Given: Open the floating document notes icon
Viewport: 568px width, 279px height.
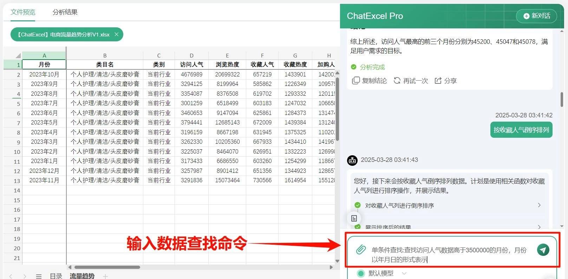Looking at the screenshot, I should pyautogui.click(x=354, y=218).
